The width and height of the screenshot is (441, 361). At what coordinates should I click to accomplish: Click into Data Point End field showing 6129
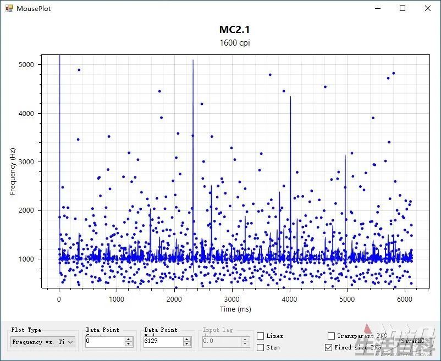tap(163, 342)
